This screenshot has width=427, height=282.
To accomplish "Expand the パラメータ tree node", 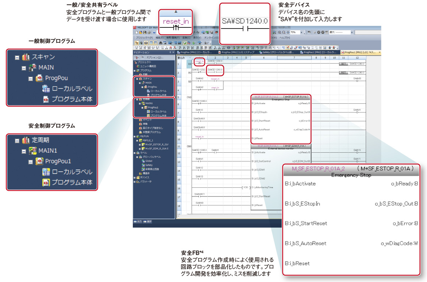I will (134, 182).
